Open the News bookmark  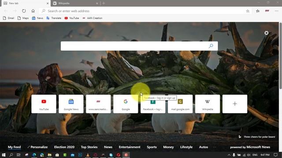tap(37, 18)
